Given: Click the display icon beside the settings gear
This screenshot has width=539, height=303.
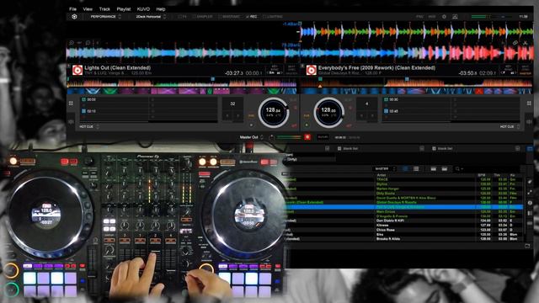Looking at the screenshot, I should tap(455, 17).
